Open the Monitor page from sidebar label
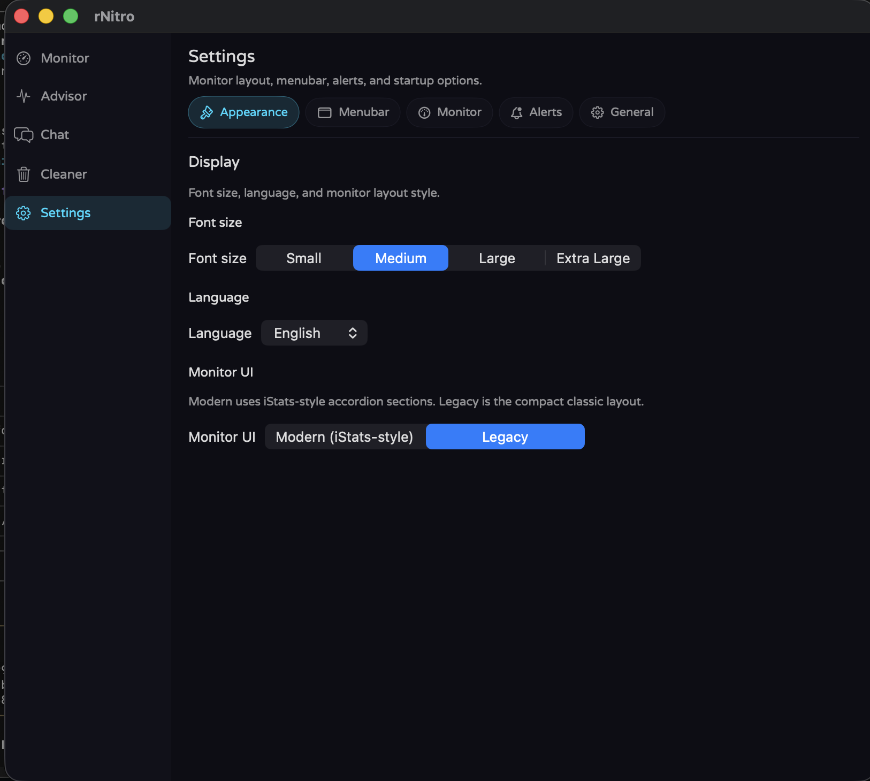 [65, 58]
